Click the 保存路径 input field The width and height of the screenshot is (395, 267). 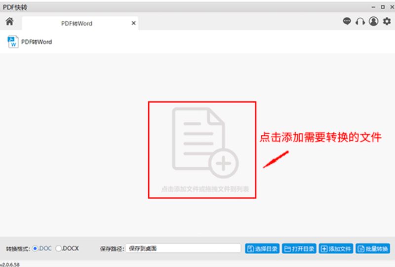pos(183,248)
